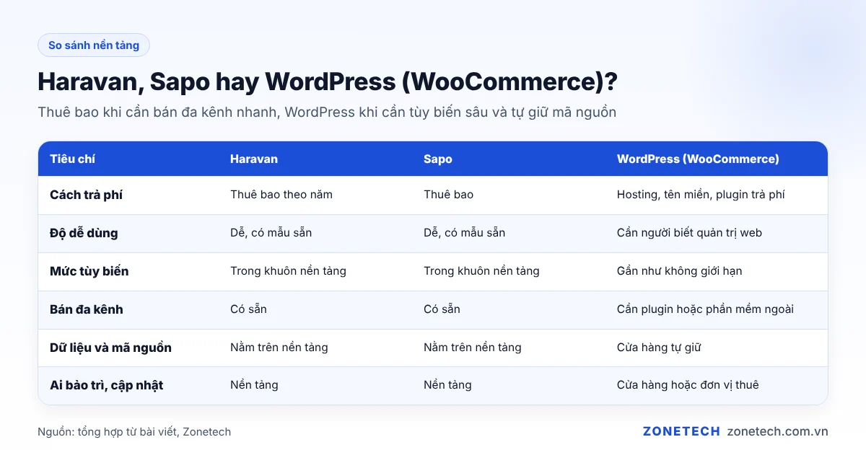Click Sapo's "Dễ, có mẫu sẵn" cell

[x=465, y=233]
